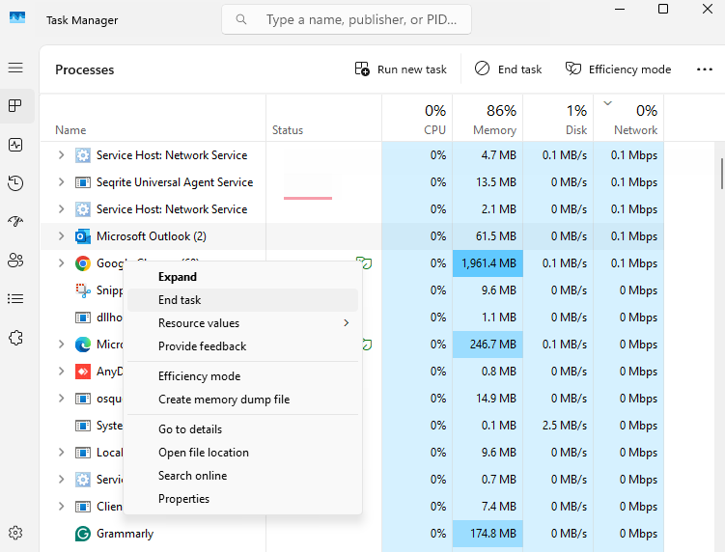The image size is (725, 552).
Task: Click the vertical scrollbar of the process list
Action: coord(720,174)
